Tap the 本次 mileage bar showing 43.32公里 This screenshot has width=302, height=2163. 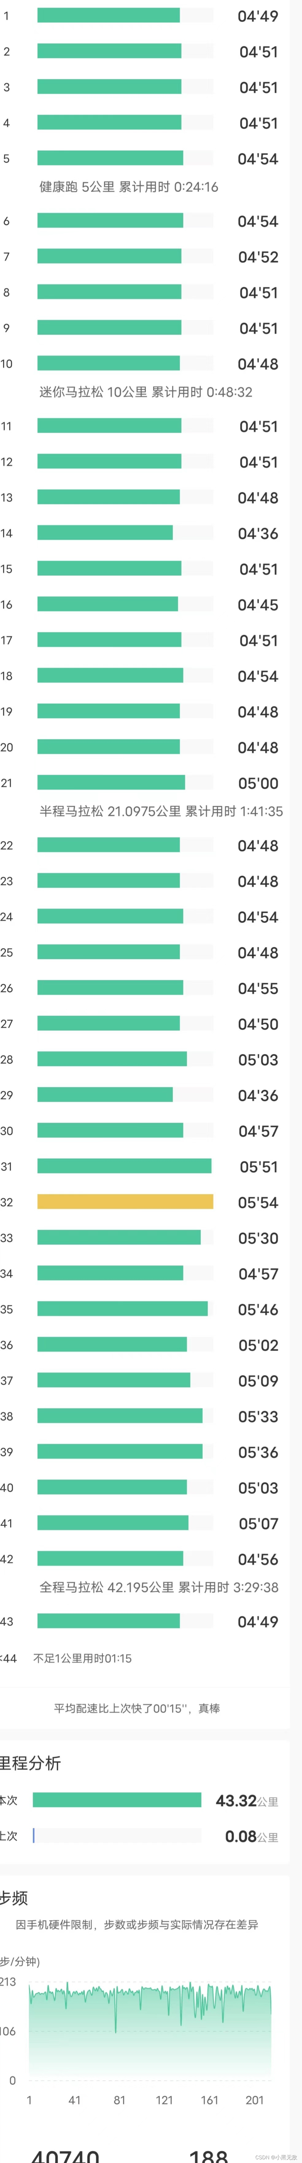117,1799
